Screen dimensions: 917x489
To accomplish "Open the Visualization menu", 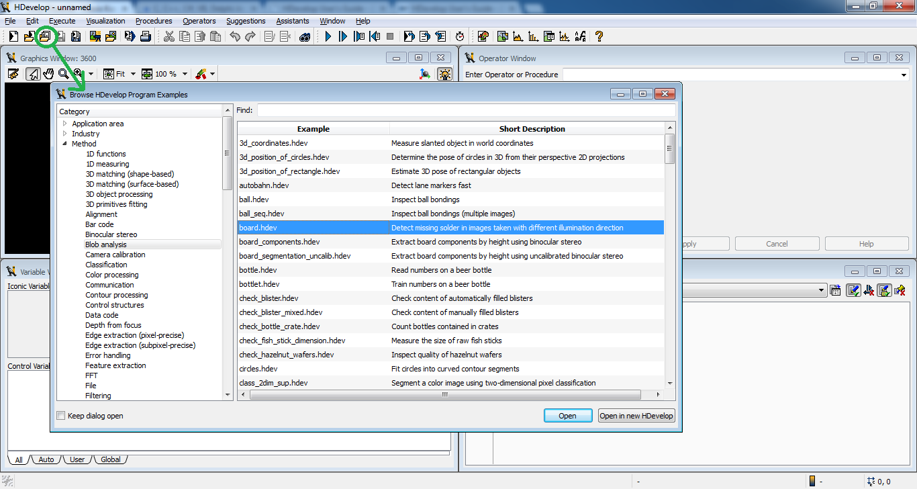I will (105, 21).
